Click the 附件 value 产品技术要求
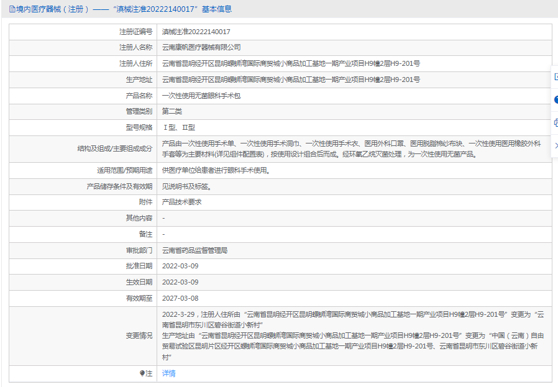Image resolution: width=558 pixels, height=387 pixels. coord(181,202)
